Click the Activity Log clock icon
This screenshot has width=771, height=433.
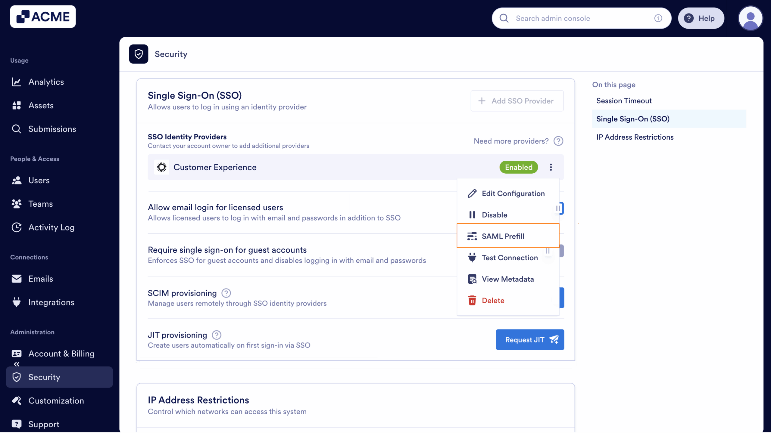17,227
